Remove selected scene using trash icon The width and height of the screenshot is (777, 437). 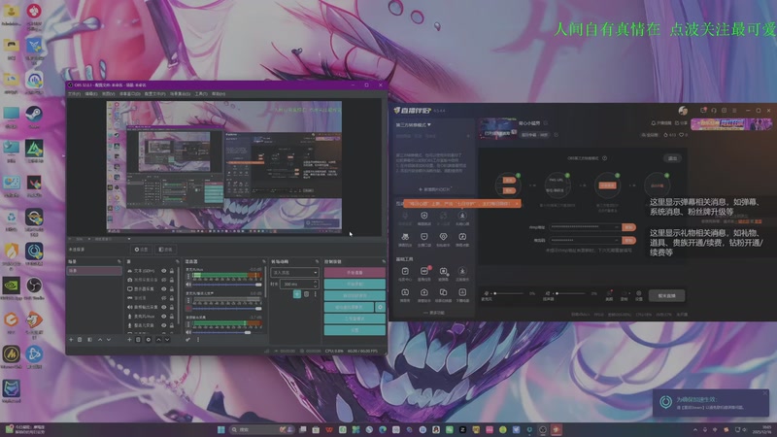pos(80,339)
